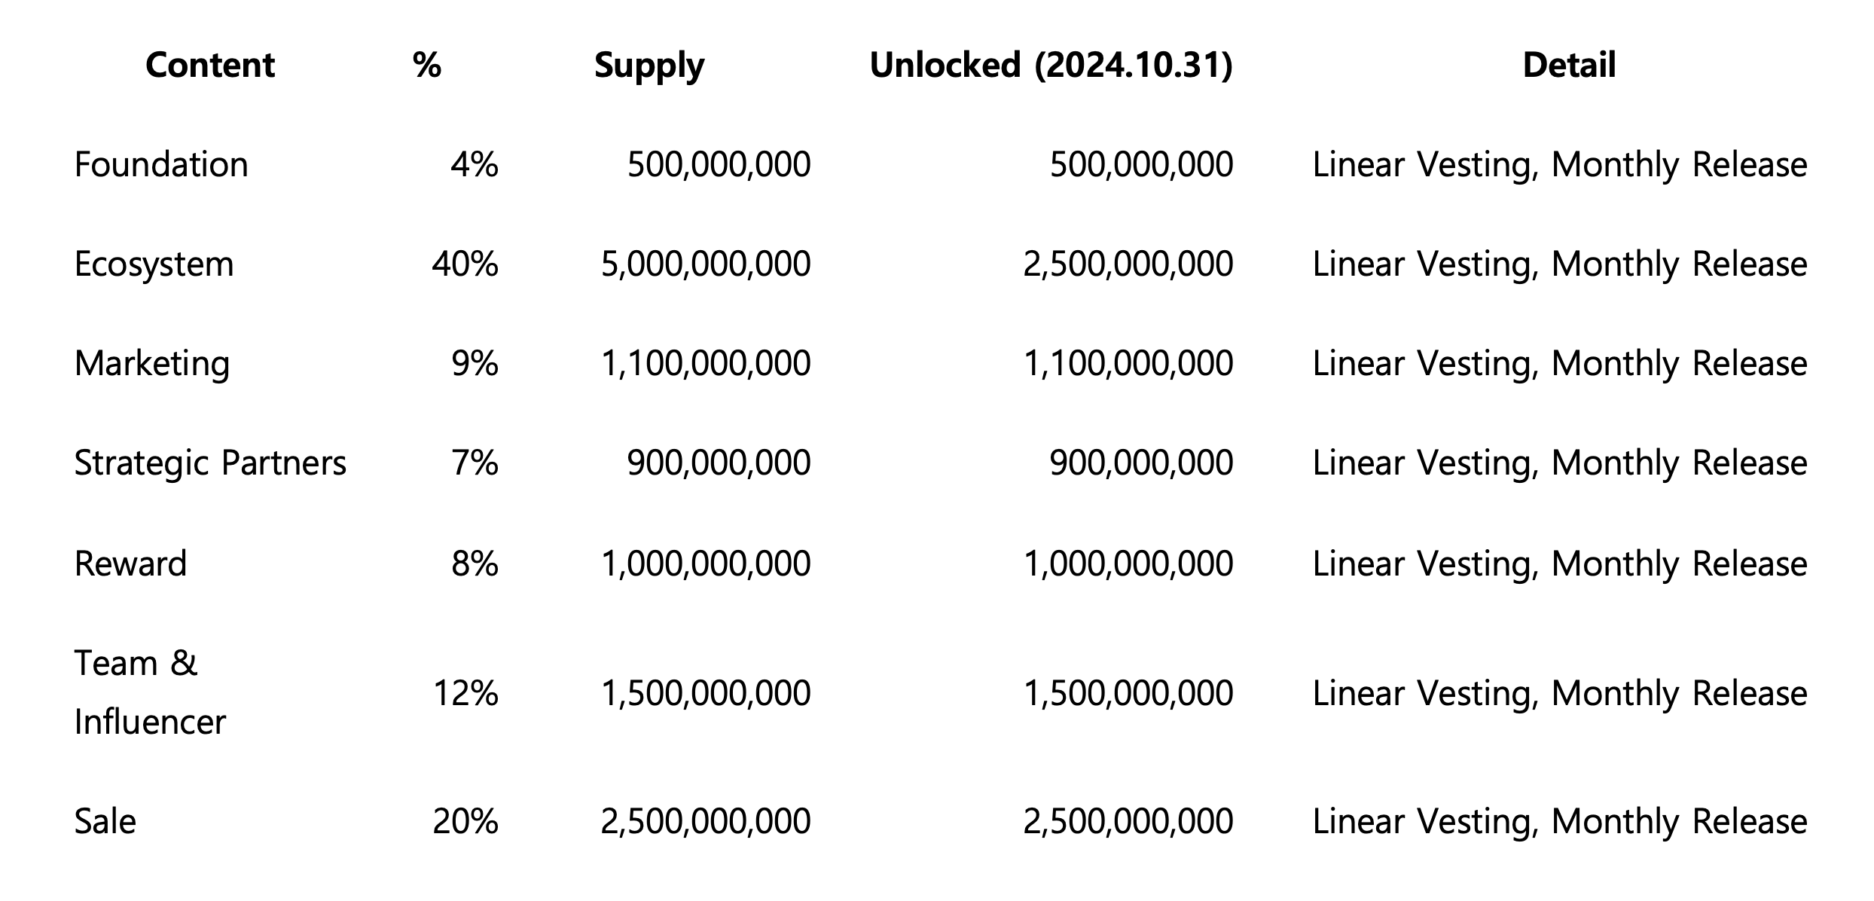Click the 20% Sale percentage cell
Screen dimensions: 1874x901
tap(465, 821)
